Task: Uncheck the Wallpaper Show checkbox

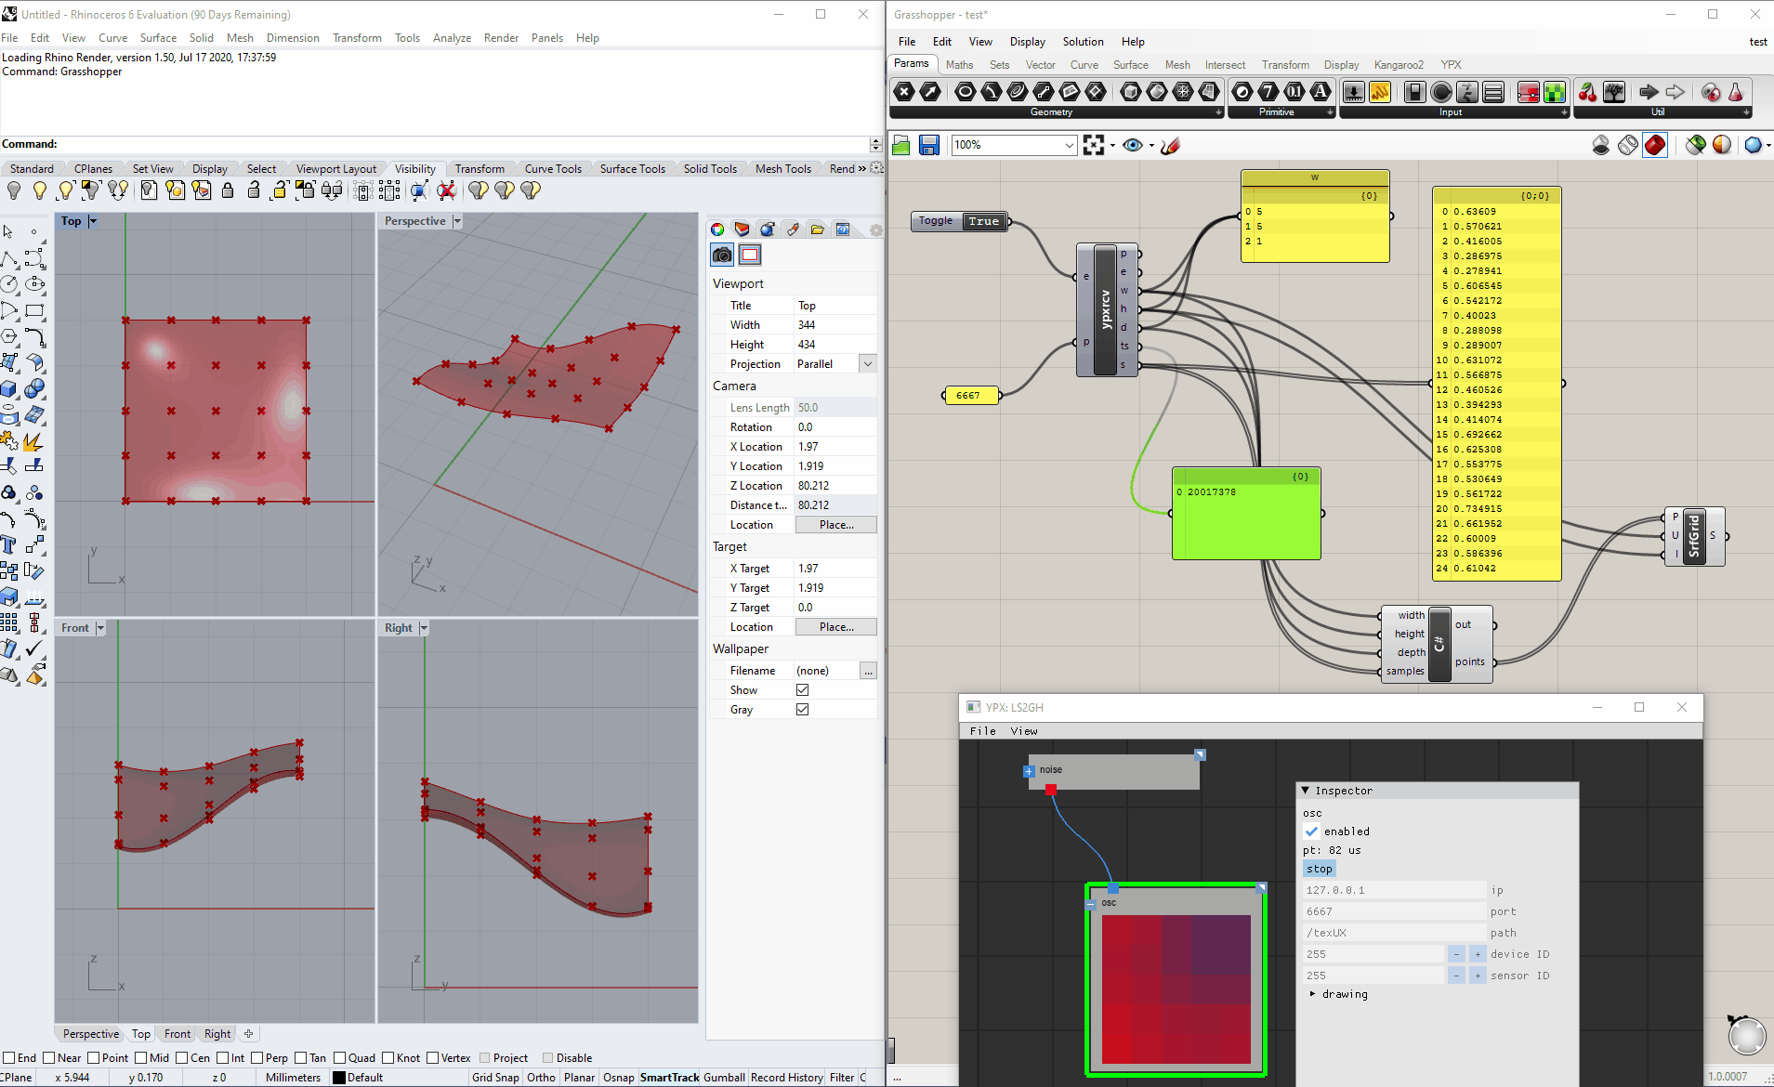Action: pyautogui.click(x=802, y=690)
